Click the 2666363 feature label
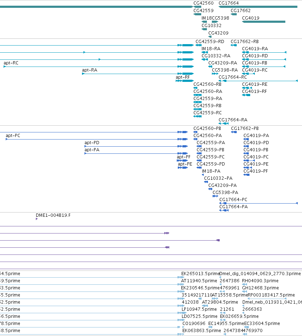The image size is (302, 336). click(252, 309)
